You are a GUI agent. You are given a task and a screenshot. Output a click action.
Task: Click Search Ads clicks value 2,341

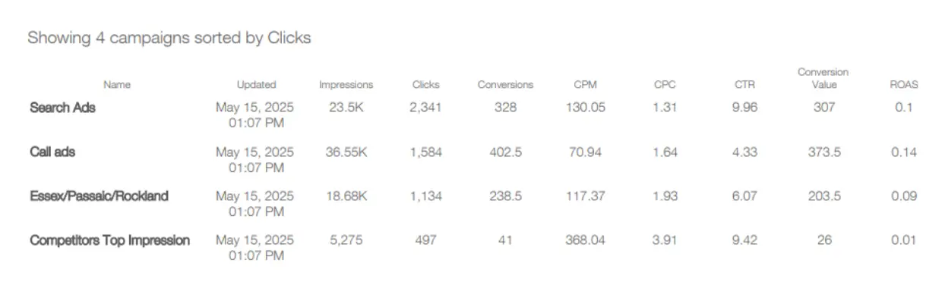tap(425, 108)
